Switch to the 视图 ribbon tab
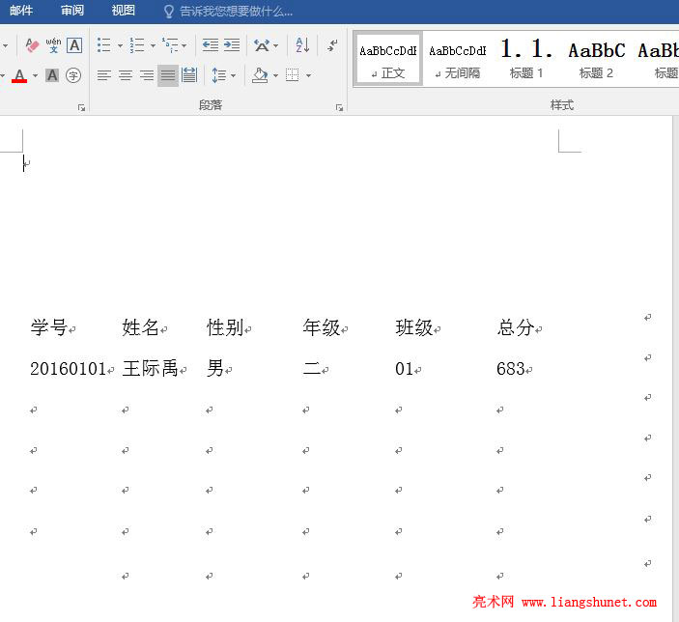679x622 pixels. coord(124,11)
